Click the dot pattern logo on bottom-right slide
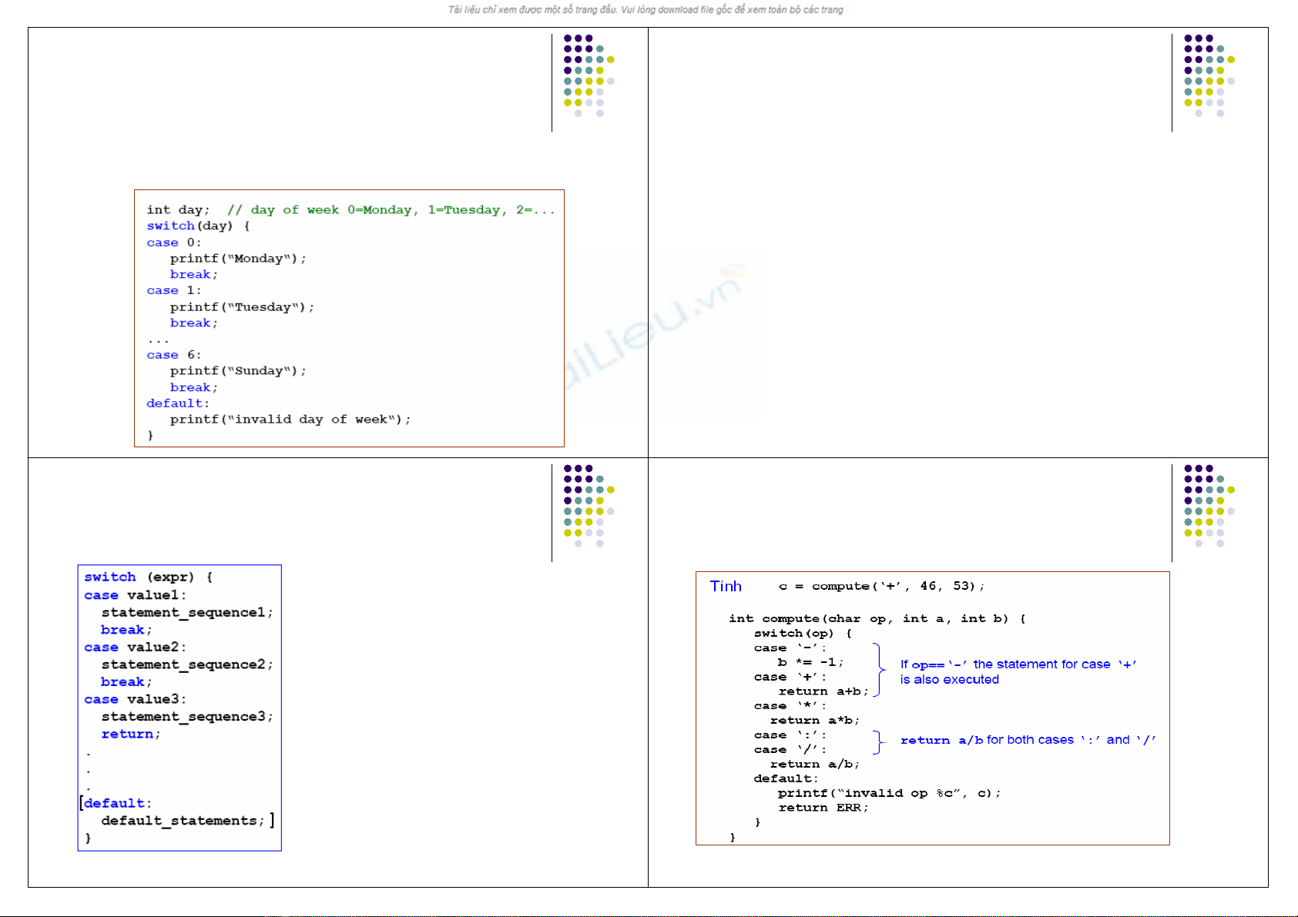1298x917 pixels. (1208, 506)
